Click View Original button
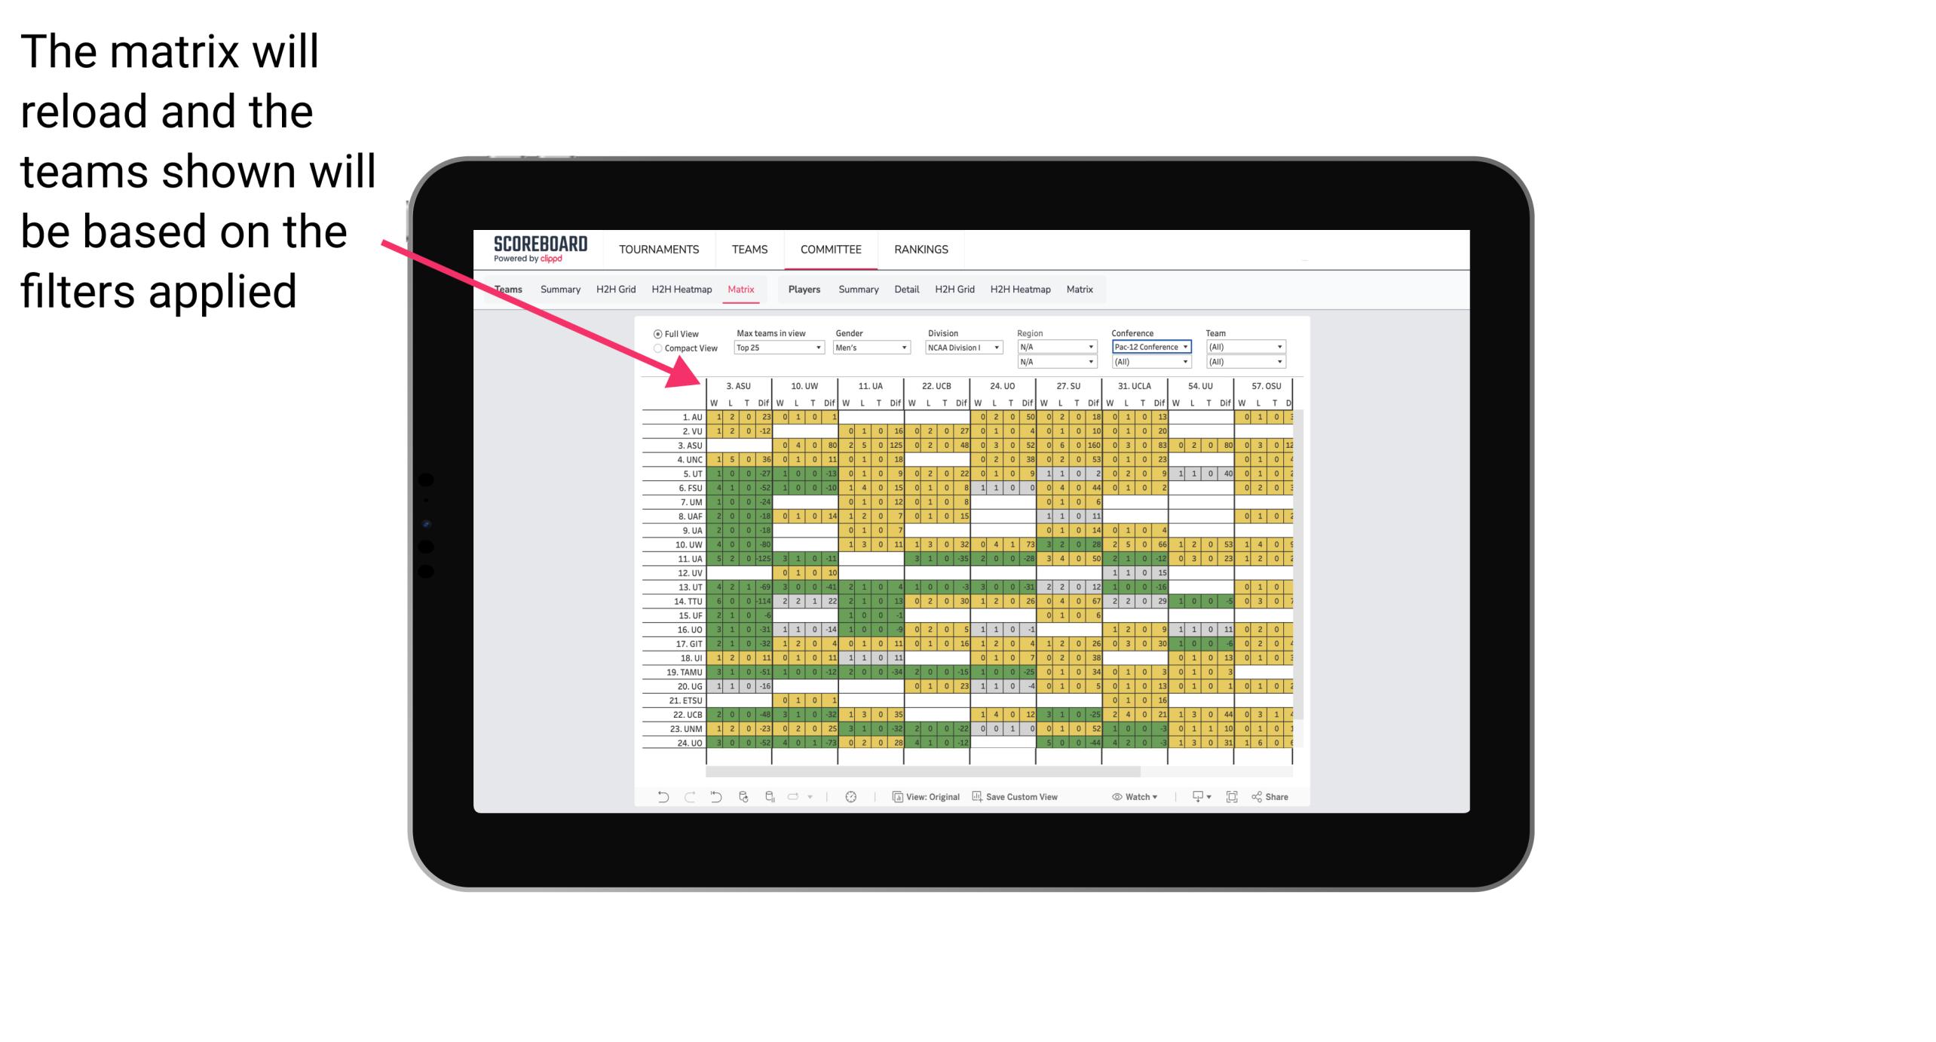Screen dimensions: 1936x1042 936,799
